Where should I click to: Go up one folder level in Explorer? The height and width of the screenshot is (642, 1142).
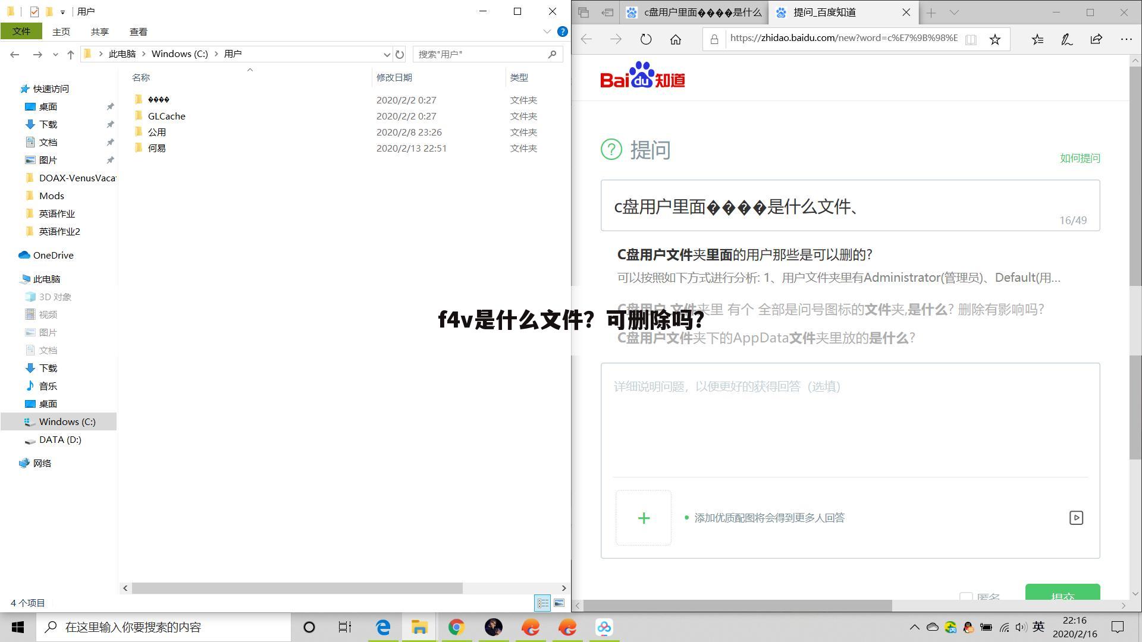(71, 54)
